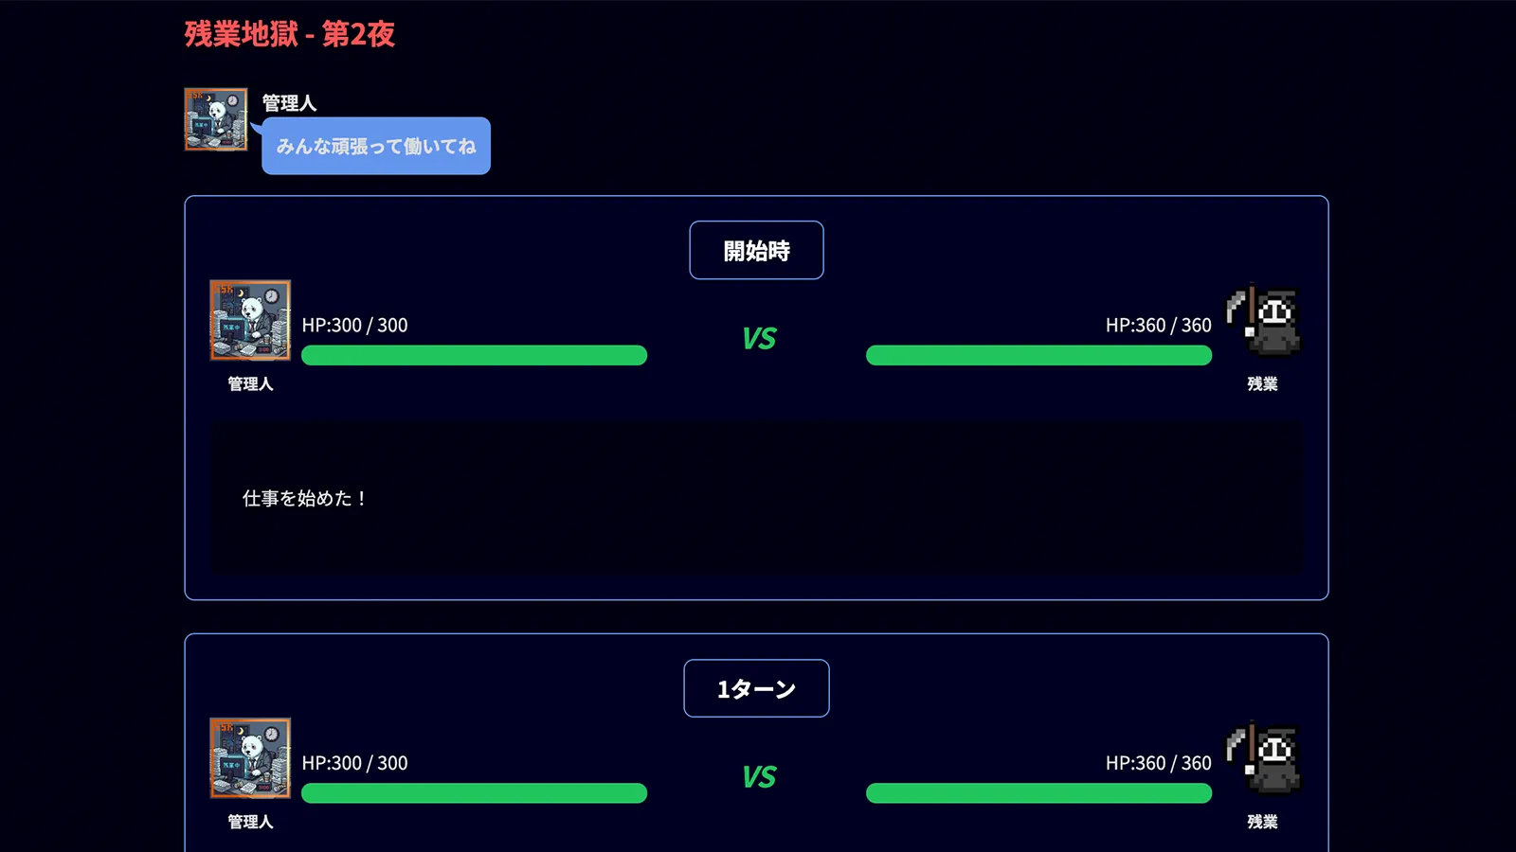Click the みんな頑張って働いてね speech bubble

click(376, 146)
